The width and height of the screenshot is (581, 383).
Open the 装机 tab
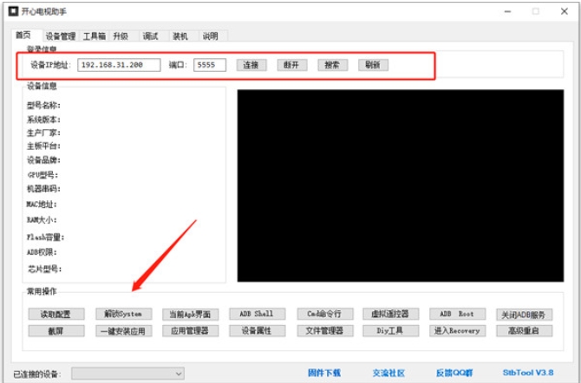click(x=180, y=36)
